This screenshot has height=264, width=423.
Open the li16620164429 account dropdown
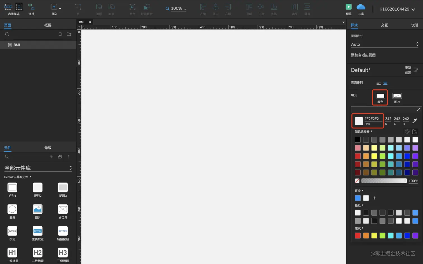click(397, 9)
